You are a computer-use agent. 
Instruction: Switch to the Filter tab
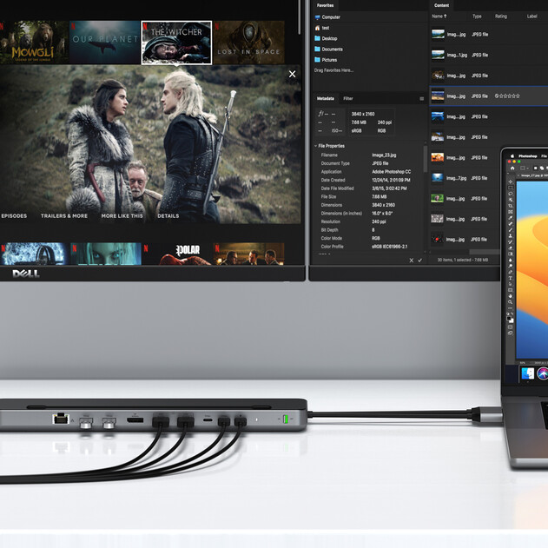tap(347, 98)
